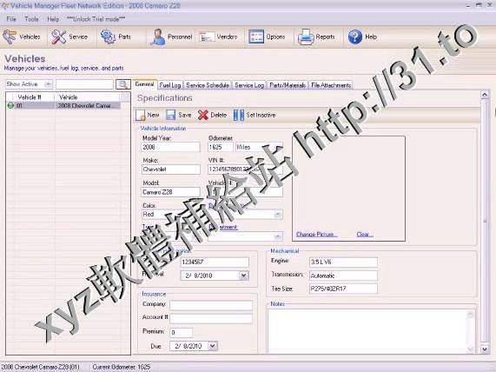Click the Transmission field showing Automatic
Image resolution: width=496 pixels, height=372 pixels.
point(343,276)
